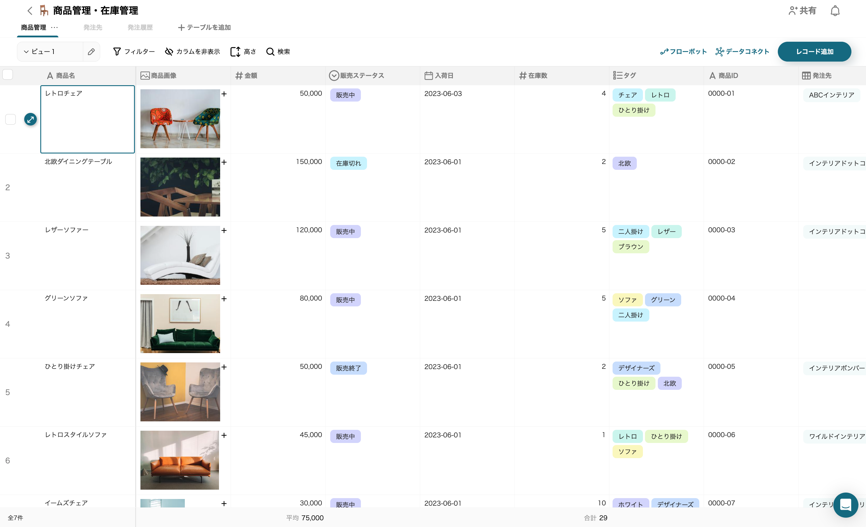Toggle the select-all header checkbox
This screenshot has width=866, height=527.
[8, 74]
